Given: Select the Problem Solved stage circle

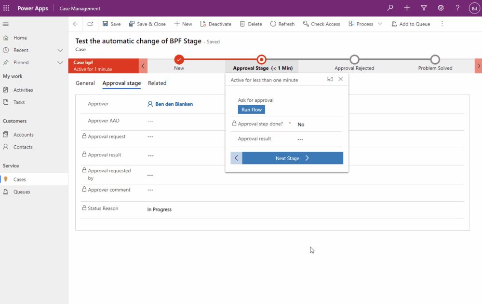Looking at the screenshot, I should tap(435, 59).
